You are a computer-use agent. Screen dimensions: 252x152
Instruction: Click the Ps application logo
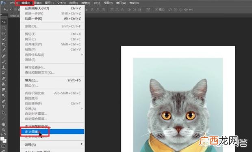click(3, 3)
